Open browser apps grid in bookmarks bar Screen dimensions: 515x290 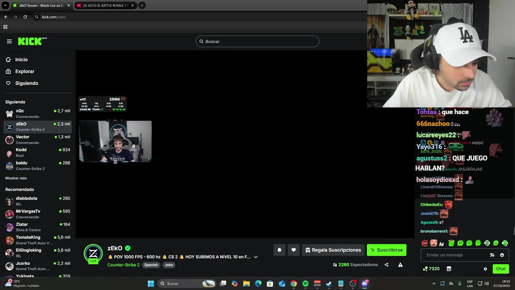pos(5,27)
